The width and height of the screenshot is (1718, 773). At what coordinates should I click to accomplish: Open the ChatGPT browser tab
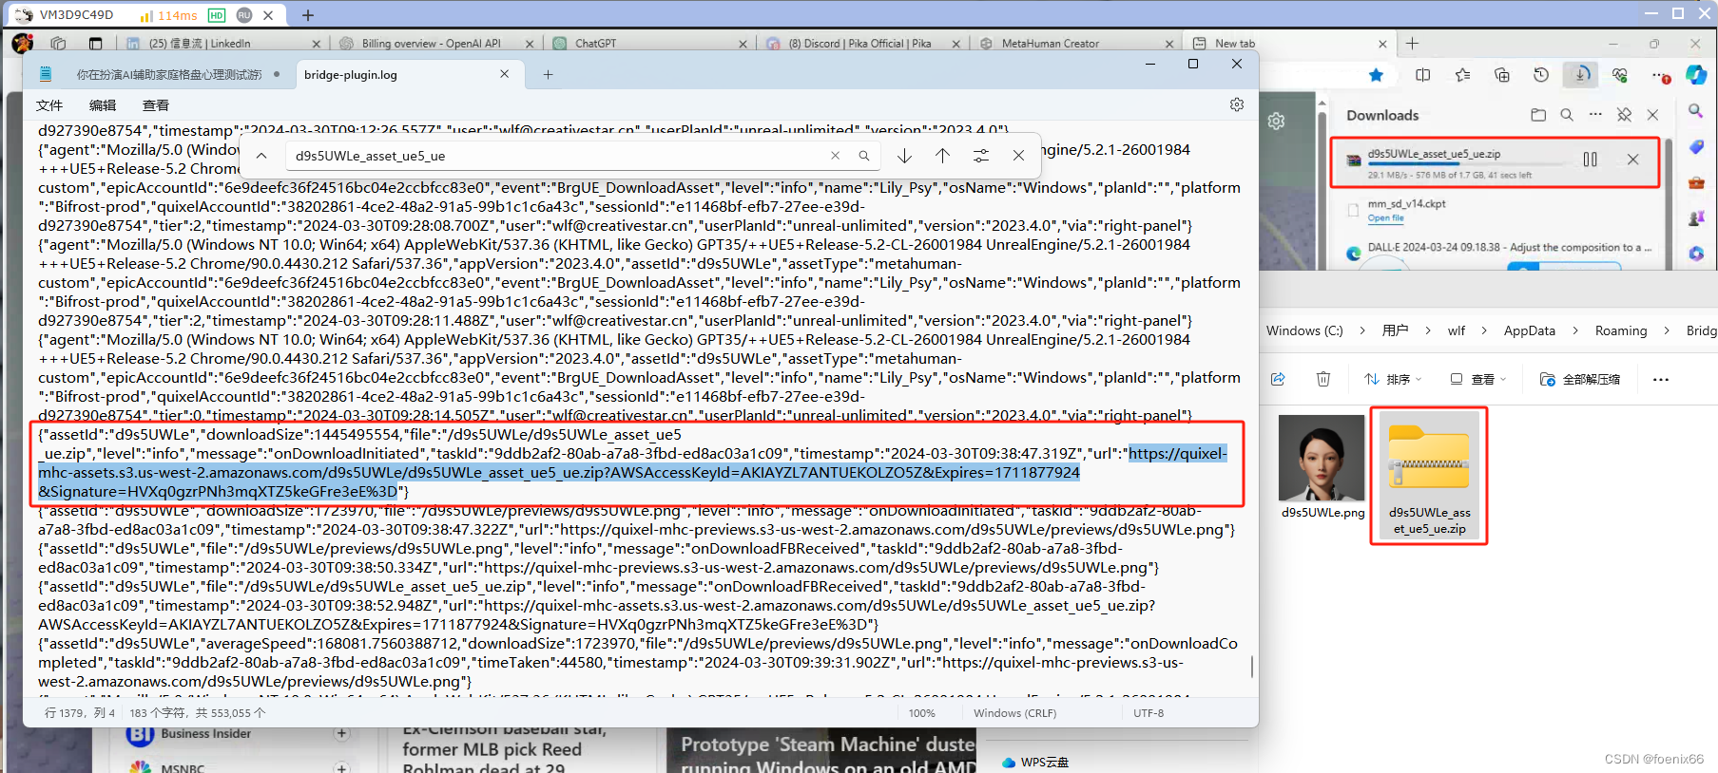(649, 43)
